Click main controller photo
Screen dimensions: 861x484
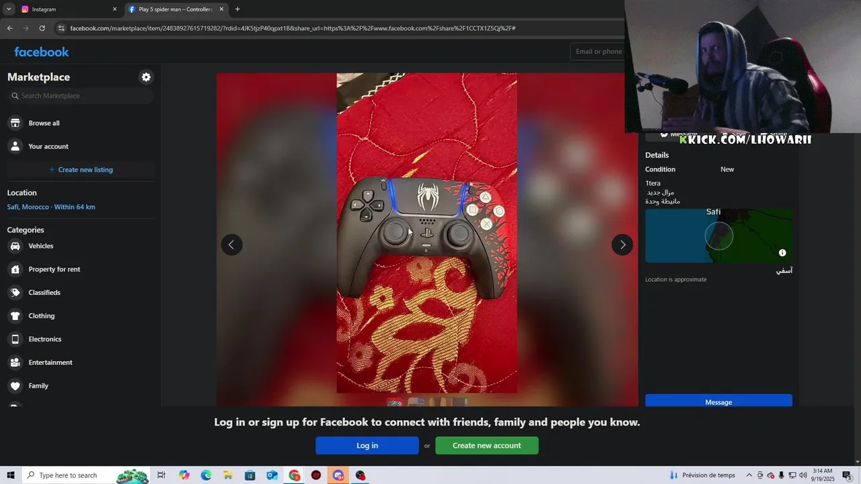point(426,233)
